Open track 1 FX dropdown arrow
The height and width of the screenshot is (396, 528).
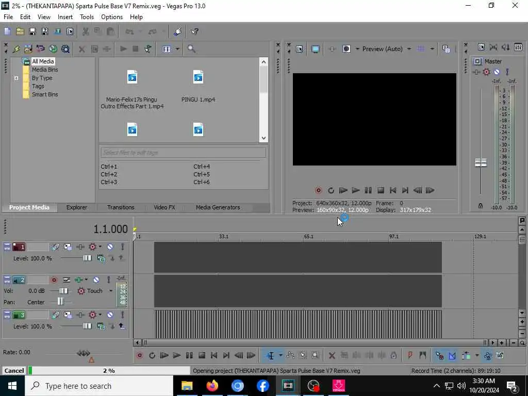[x=100, y=247]
